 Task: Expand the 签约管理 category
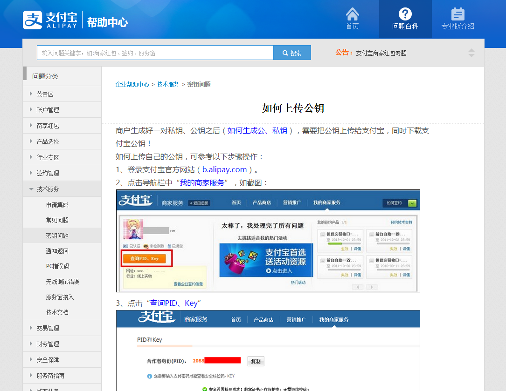[62, 173]
